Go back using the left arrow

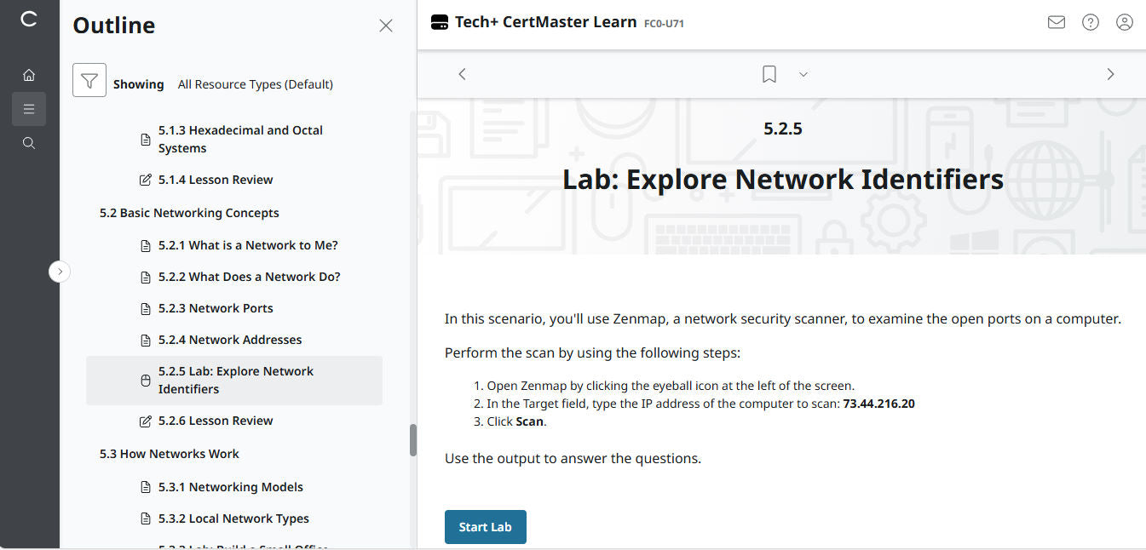462,74
